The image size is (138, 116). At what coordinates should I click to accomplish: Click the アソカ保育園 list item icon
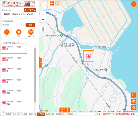[x=4, y=92]
